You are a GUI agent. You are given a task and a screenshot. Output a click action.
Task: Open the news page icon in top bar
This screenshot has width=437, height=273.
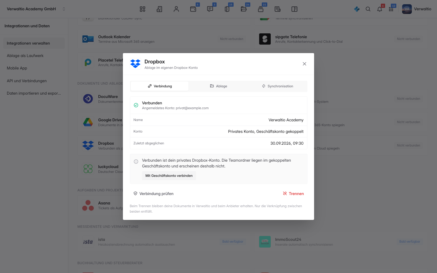tap(278, 9)
